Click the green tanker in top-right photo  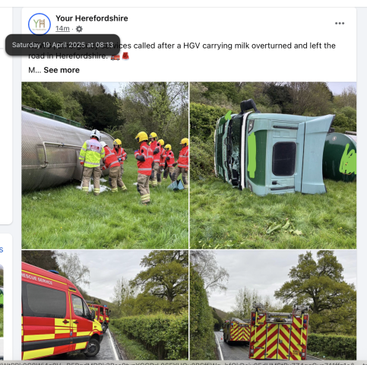[340, 157]
